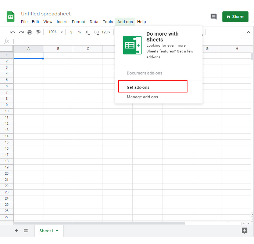Open the Data menu
This screenshot has height=244, width=254.
click(94, 22)
